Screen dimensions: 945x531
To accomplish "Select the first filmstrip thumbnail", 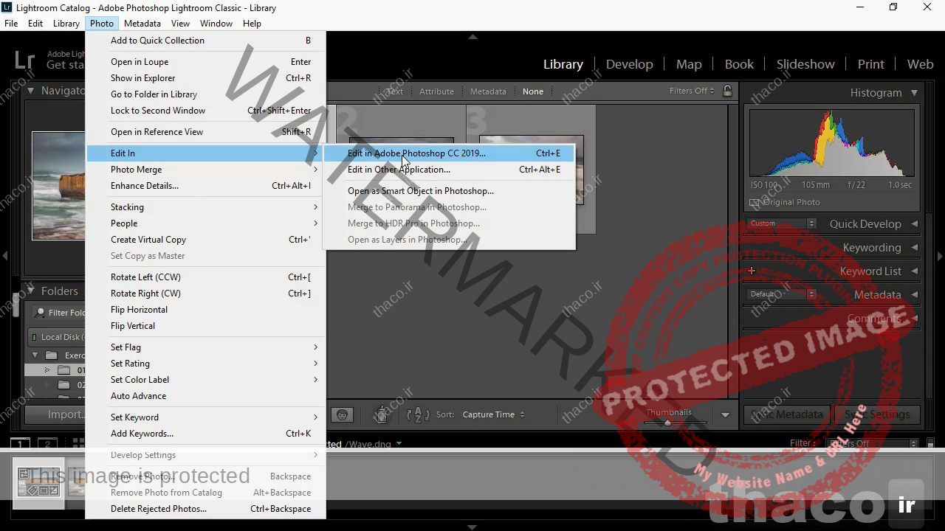I will [x=38, y=482].
